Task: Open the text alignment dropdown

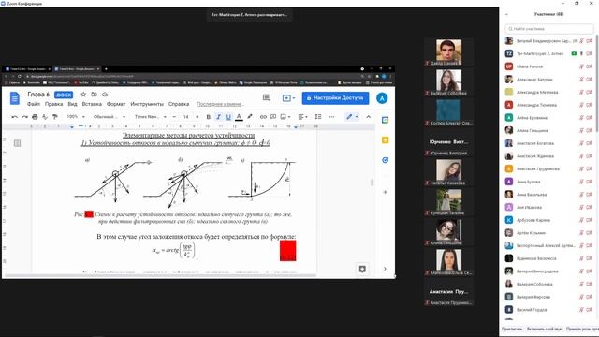Action: (303, 117)
